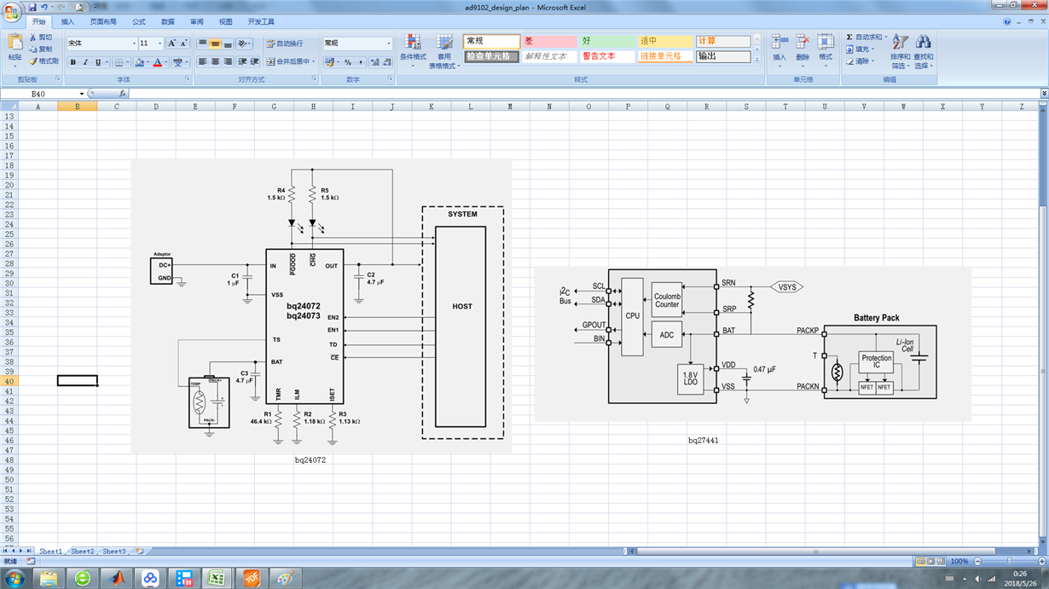Apply the 警告文本 cell style
The height and width of the screenshot is (589, 1049).
[608, 56]
